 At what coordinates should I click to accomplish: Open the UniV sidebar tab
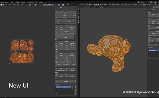pyautogui.click(x=78, y=22)
